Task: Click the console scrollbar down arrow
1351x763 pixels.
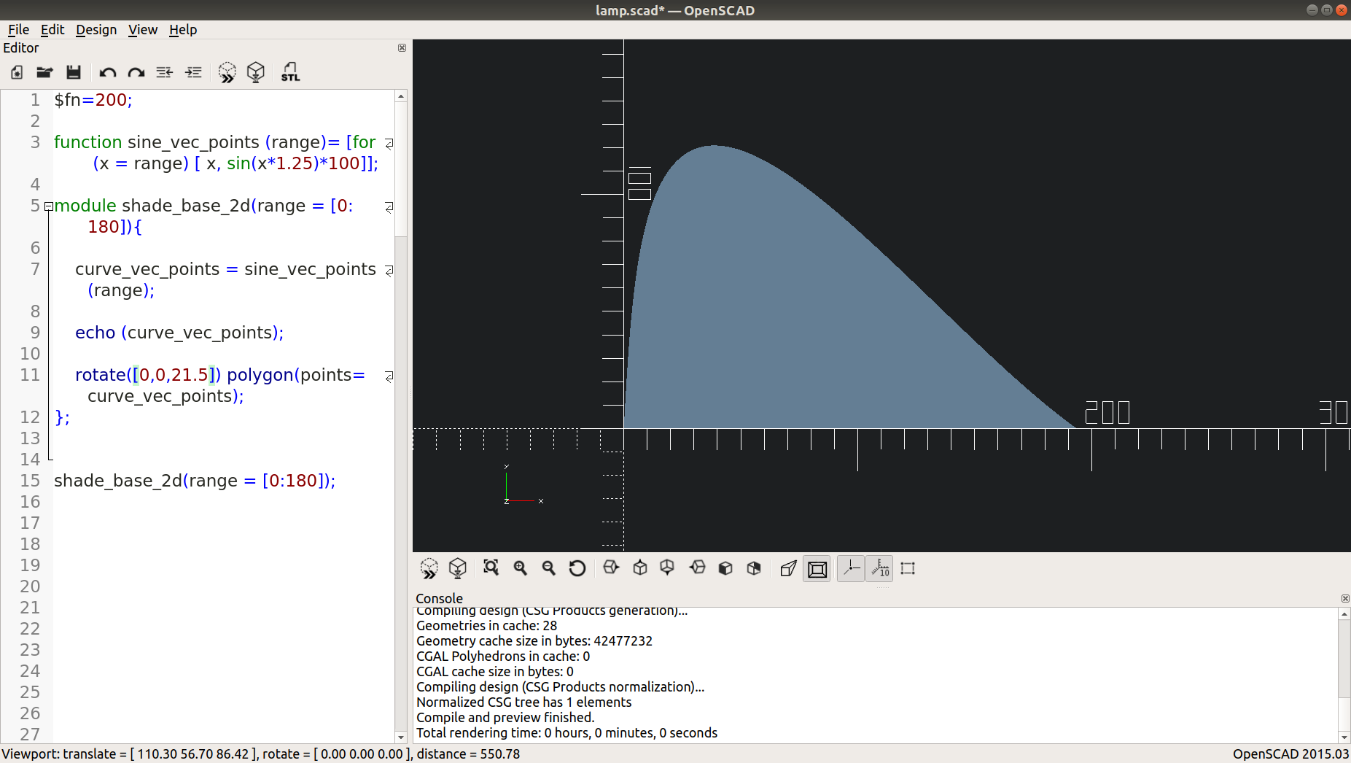Action: [x=1343, y=737]
